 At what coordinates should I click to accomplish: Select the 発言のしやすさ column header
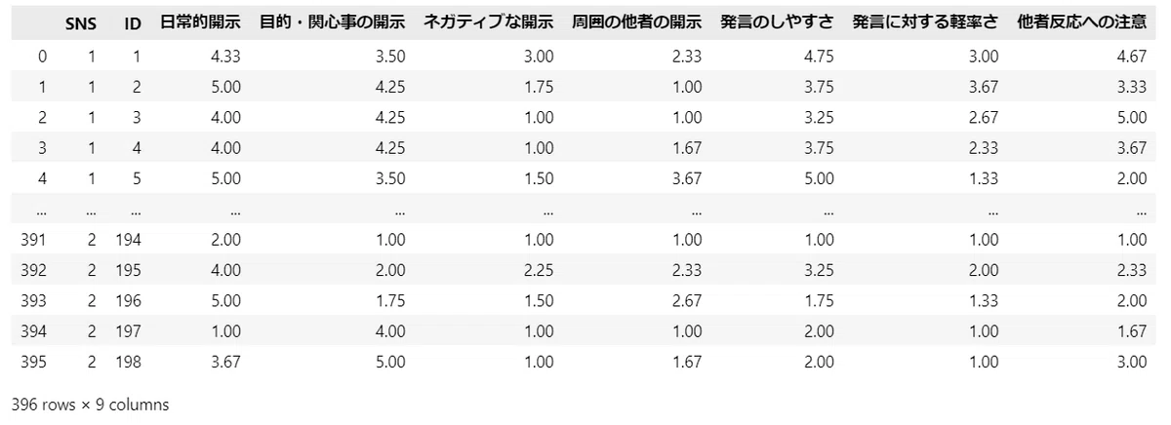tap(777, 24)
